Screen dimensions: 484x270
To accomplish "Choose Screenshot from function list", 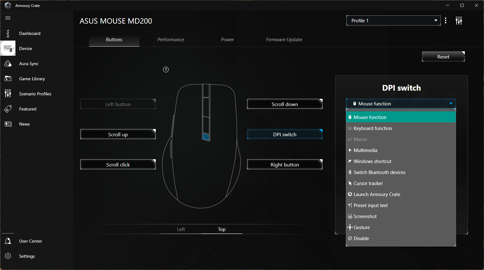I will pyautogui.click(x=401, y=216).
